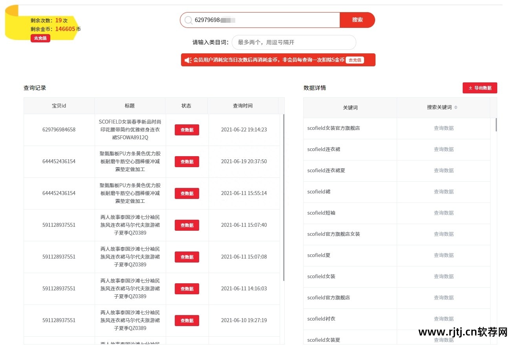
Task: Click 去充值 under remaining coins
Action: click(40, 38)
